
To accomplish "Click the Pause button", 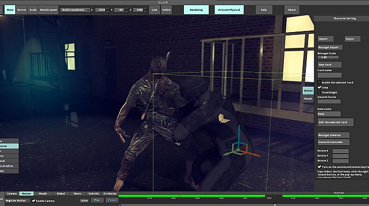I will (x=112, y=200).
